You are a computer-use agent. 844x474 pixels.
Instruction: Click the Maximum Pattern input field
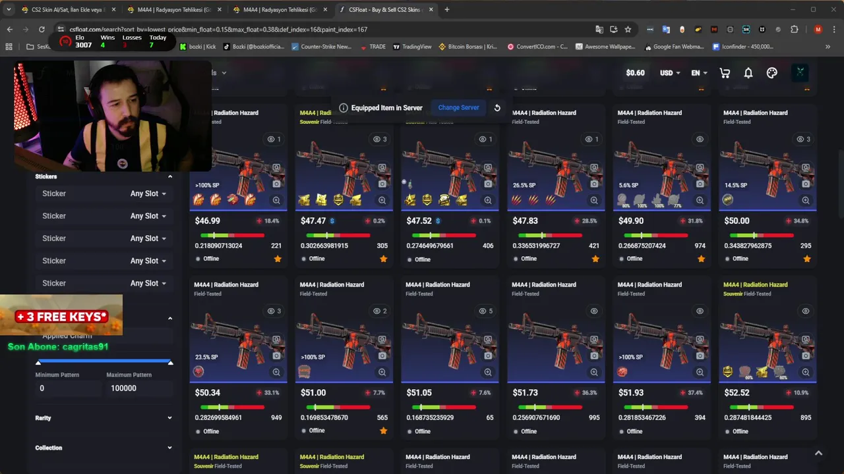pyautogui.click(x=139, y=388)
